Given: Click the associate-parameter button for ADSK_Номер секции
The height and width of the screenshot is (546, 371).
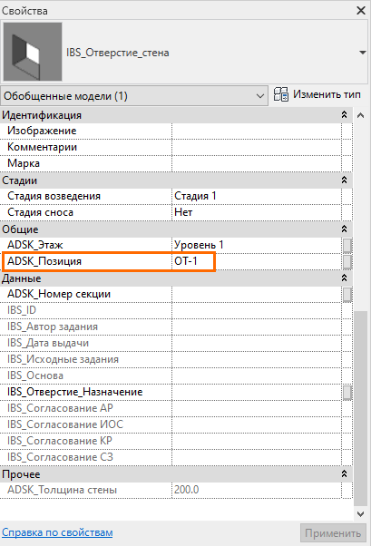Looking at the screenshot, I should pyautogui.click(x=347, y=294).
